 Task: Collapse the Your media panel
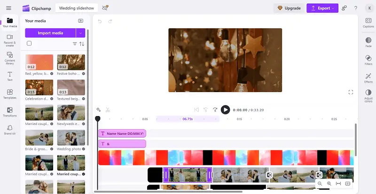pos(80,21)
